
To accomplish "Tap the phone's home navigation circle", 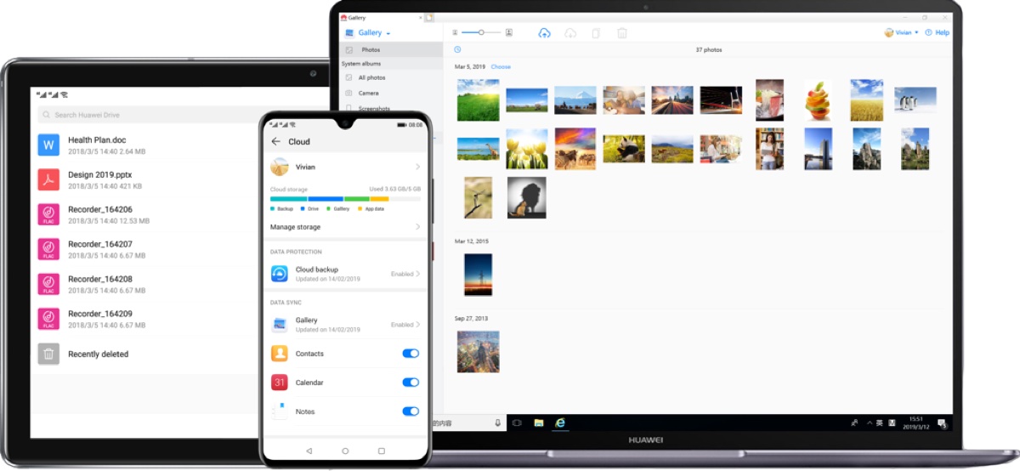I will tap(345, 451).
